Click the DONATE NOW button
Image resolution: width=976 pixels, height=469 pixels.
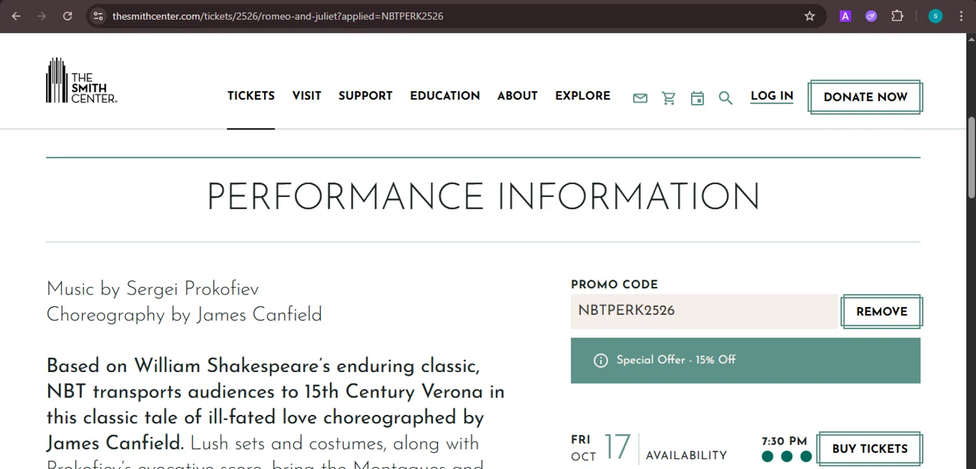pos(865,97)
